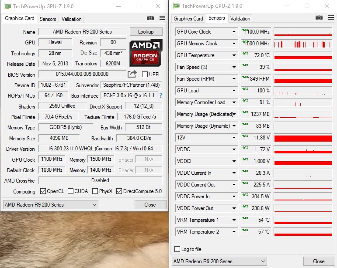Viewport: 337px width, 268px height.
Task: Click the 12V sensor history graph
Action: pyautogui.click(x=303, y=138)
